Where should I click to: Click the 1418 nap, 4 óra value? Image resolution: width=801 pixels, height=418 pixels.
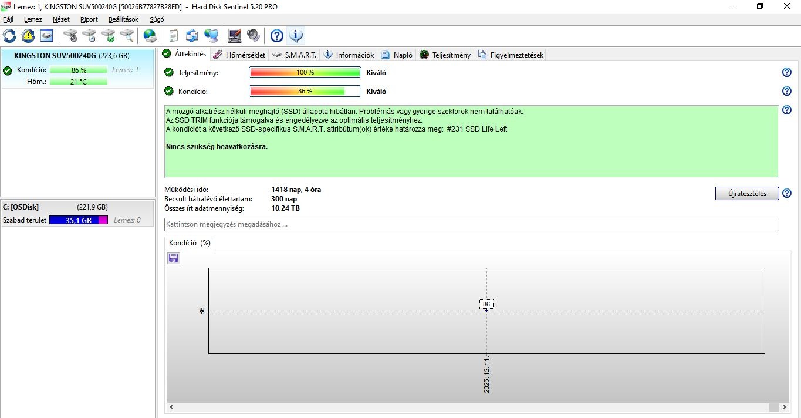tap(296, 190)
